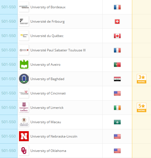Viewport: 151px width, 158px height.
Task: Click the University of Cincinnati logo thumbnail
Action: [24, 93]
